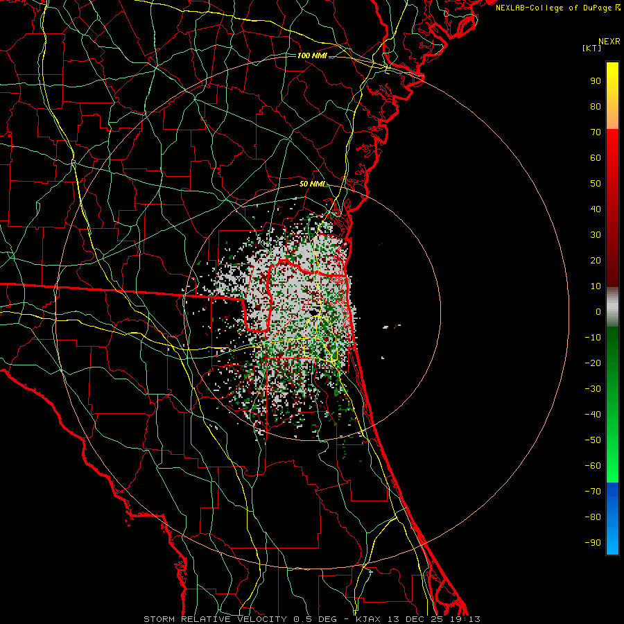The width and height of the screenshot is (624, 624).
Task: Click the 50 value on the color scale
Action: [x=596, y=184]
